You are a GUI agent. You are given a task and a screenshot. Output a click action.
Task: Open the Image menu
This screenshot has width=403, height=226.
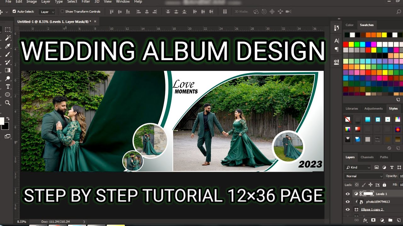pyautogui.click(x=31, y=2)
